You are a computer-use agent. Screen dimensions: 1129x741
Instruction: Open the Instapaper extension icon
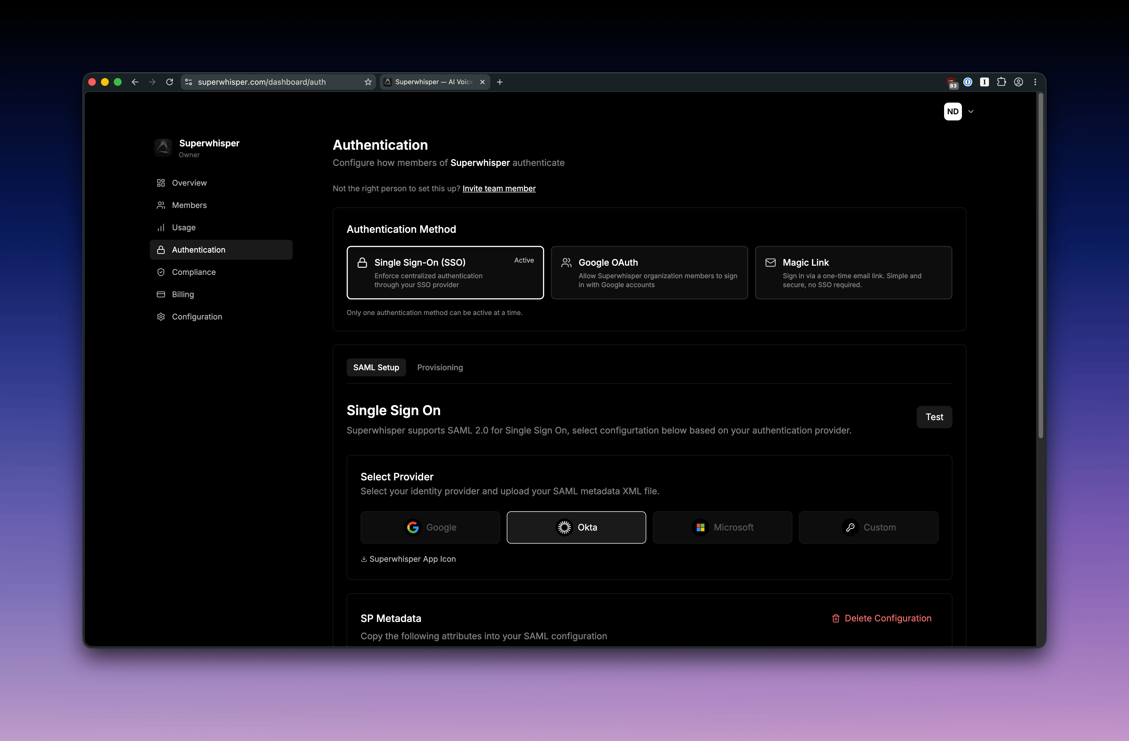pyautogui.click(x=984, y=82)
